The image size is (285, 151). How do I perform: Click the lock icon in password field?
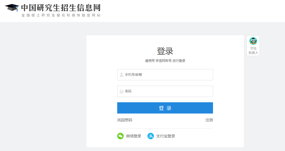(x=121, y=91)
